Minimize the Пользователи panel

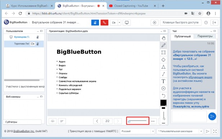(x=38, y=31)
